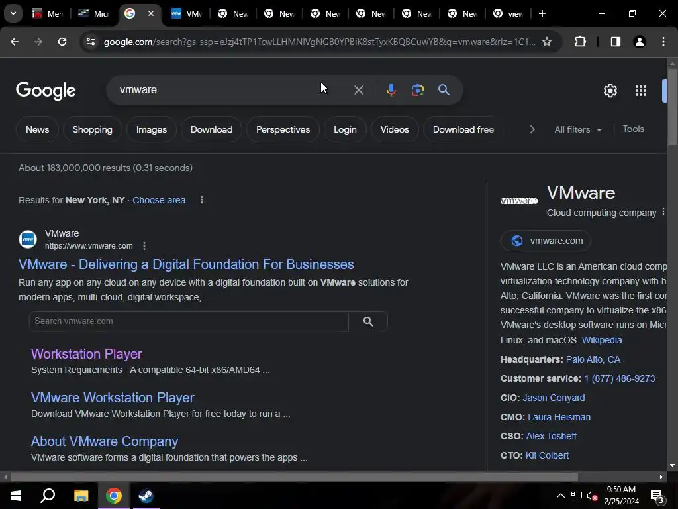Click the Choose area link
Image resolution: width=678 pixels, height=509 pixels.
[159, 200]
